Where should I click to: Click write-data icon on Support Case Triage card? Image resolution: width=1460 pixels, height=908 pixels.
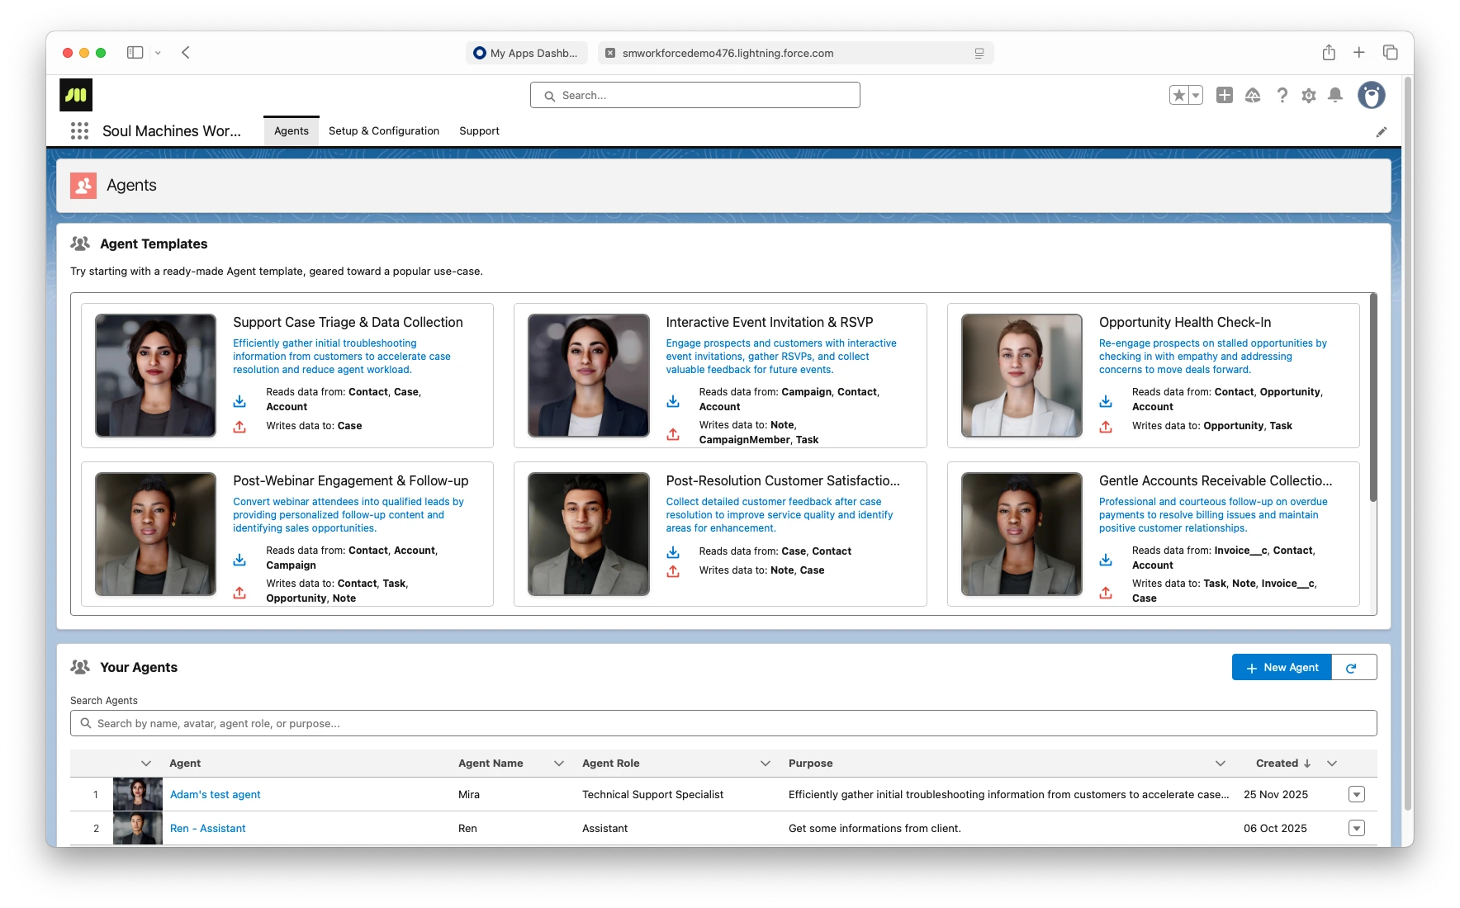tap(239, 427)
